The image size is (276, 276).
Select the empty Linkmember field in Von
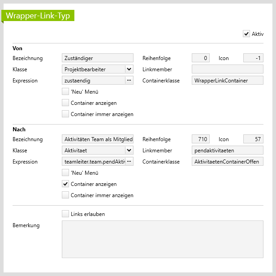click(227, 69)
